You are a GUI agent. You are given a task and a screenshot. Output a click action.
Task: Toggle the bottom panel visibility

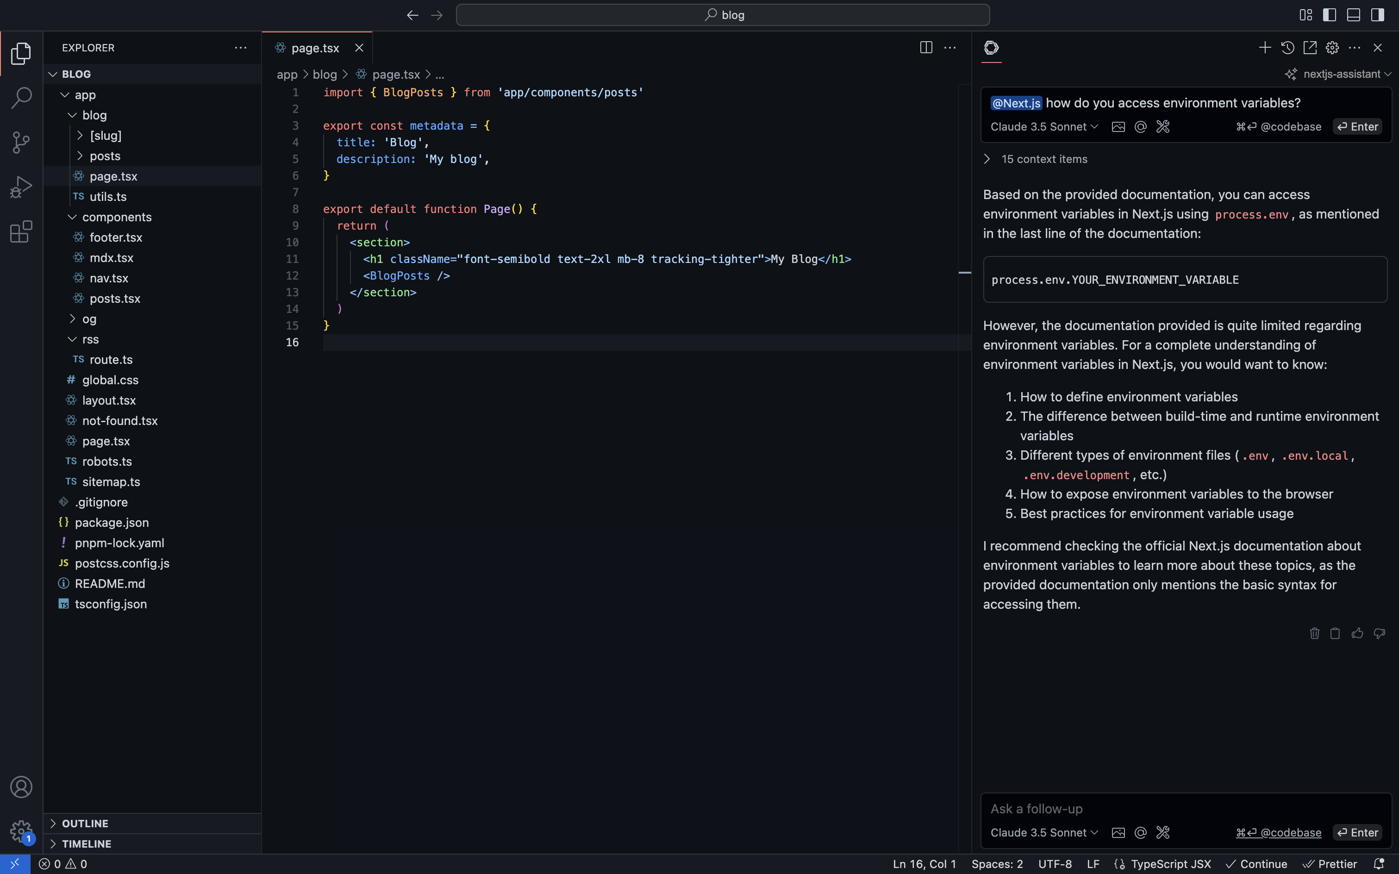(x=1353, y=15)
